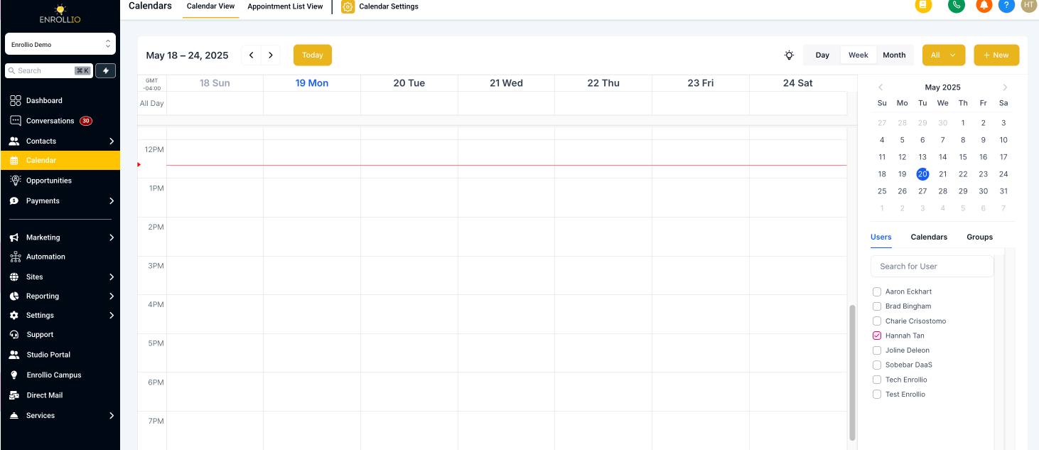Image resolution: width=1039 pixels, height=450 pixels.
Task: Open the orange notifications bell
Action: [x=984, y=5]
